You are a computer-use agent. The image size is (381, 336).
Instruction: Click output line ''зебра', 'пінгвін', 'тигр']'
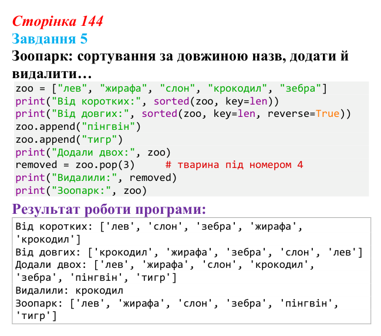point(96,278)
